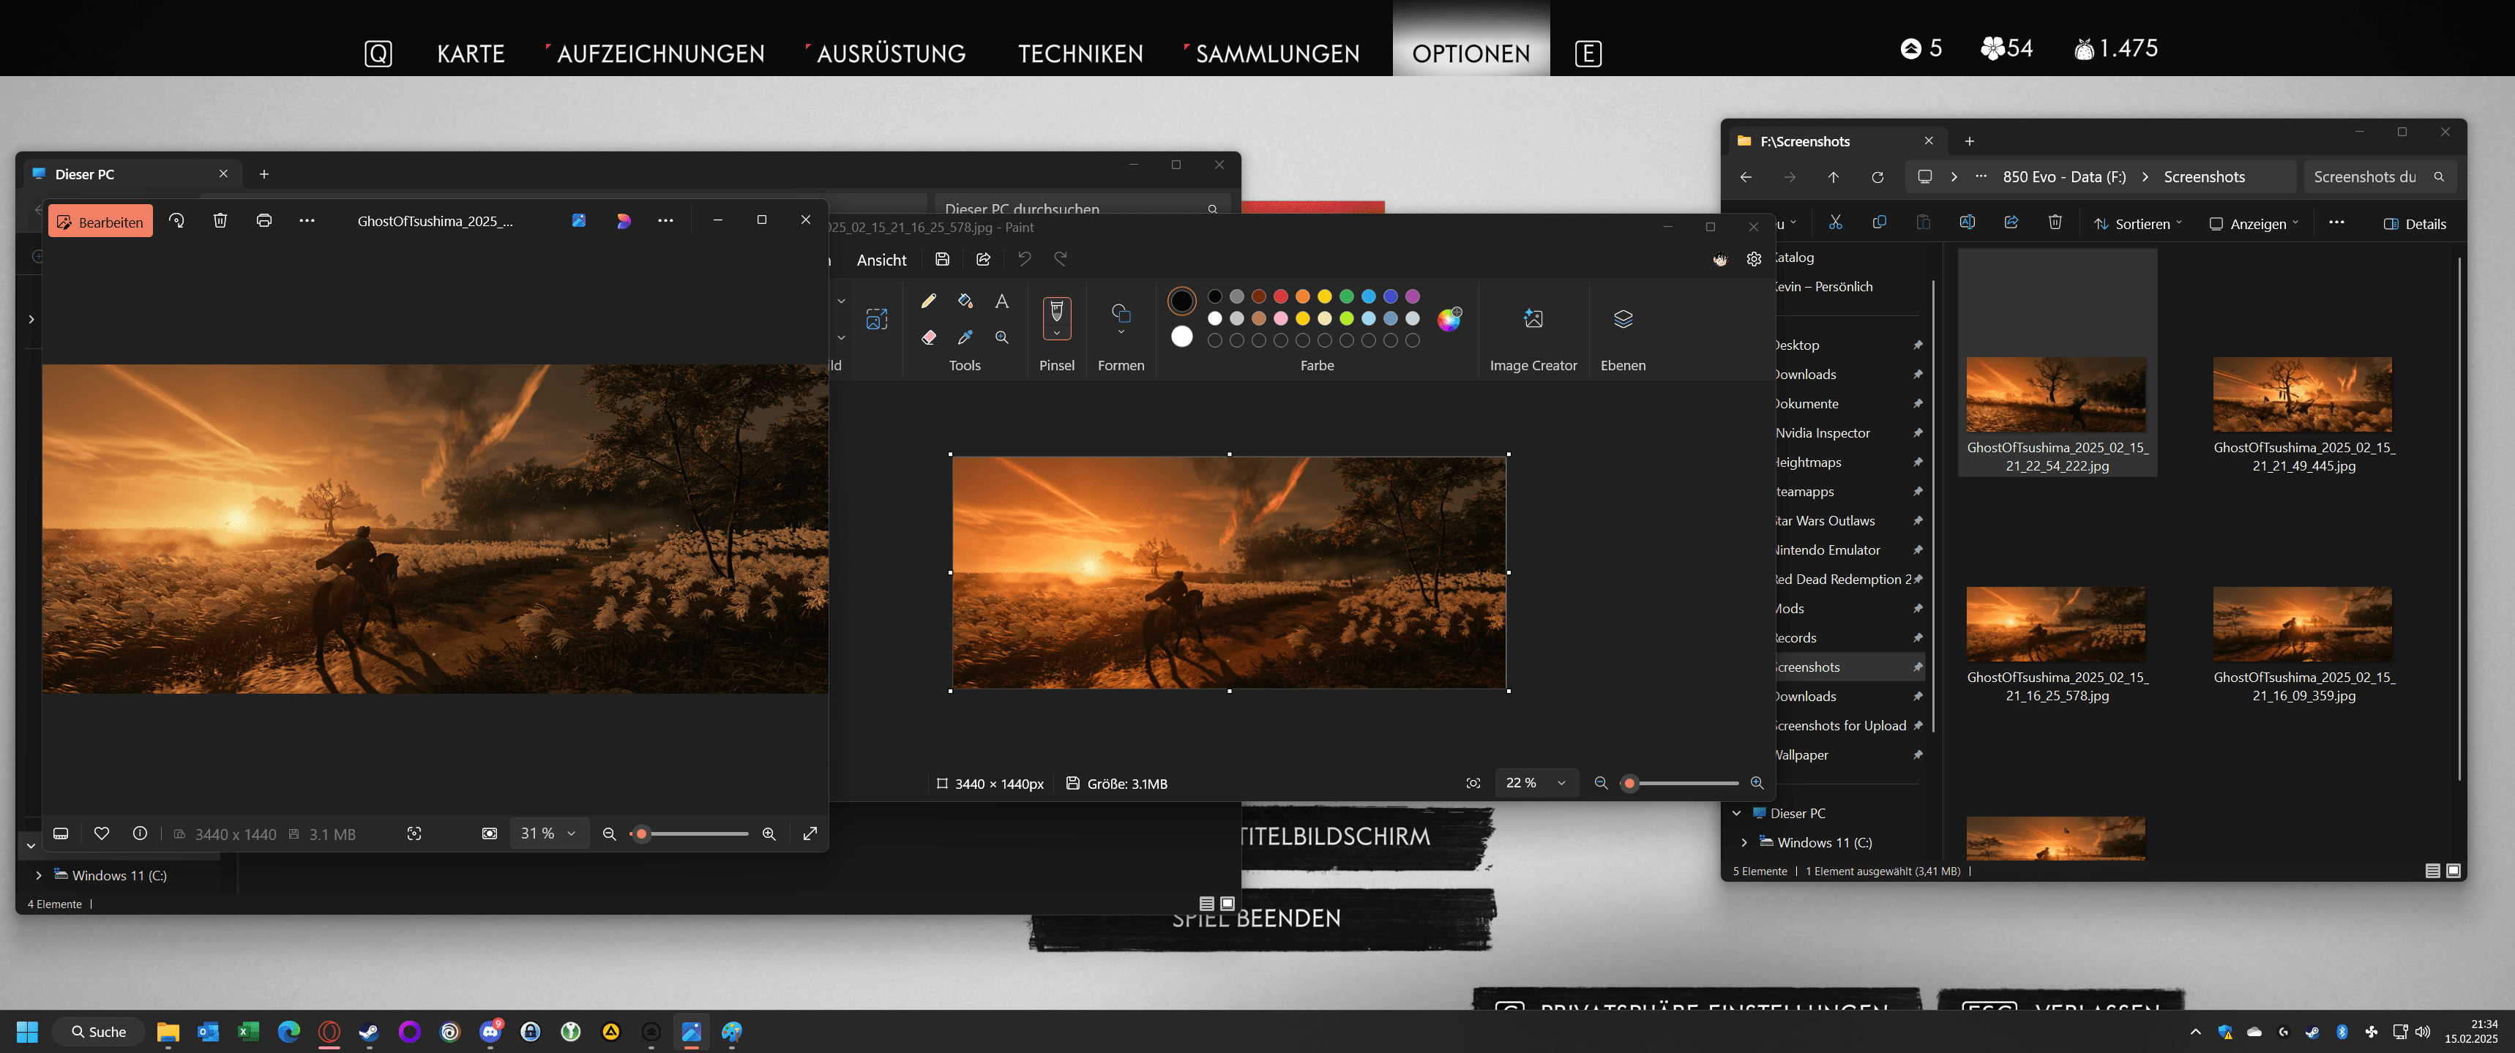Select the Magnifier tool in Paint
2515x1053 pixels.
pyautogui.click(x=1002, y=337)
